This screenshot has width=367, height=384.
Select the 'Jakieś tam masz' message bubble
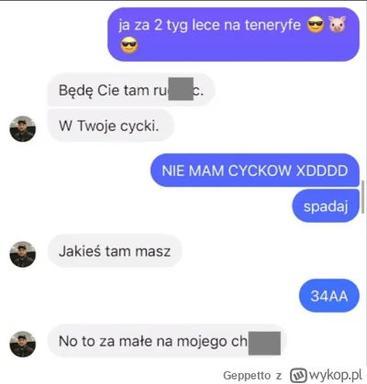coord(115,251)
